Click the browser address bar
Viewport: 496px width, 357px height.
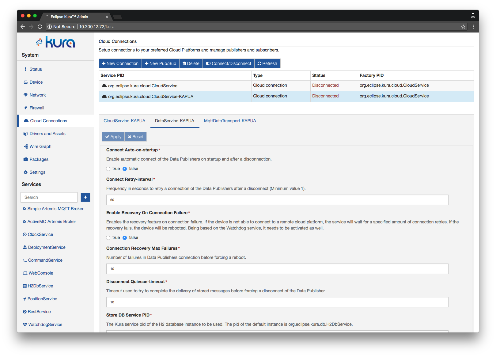click(x=256, y=27)
